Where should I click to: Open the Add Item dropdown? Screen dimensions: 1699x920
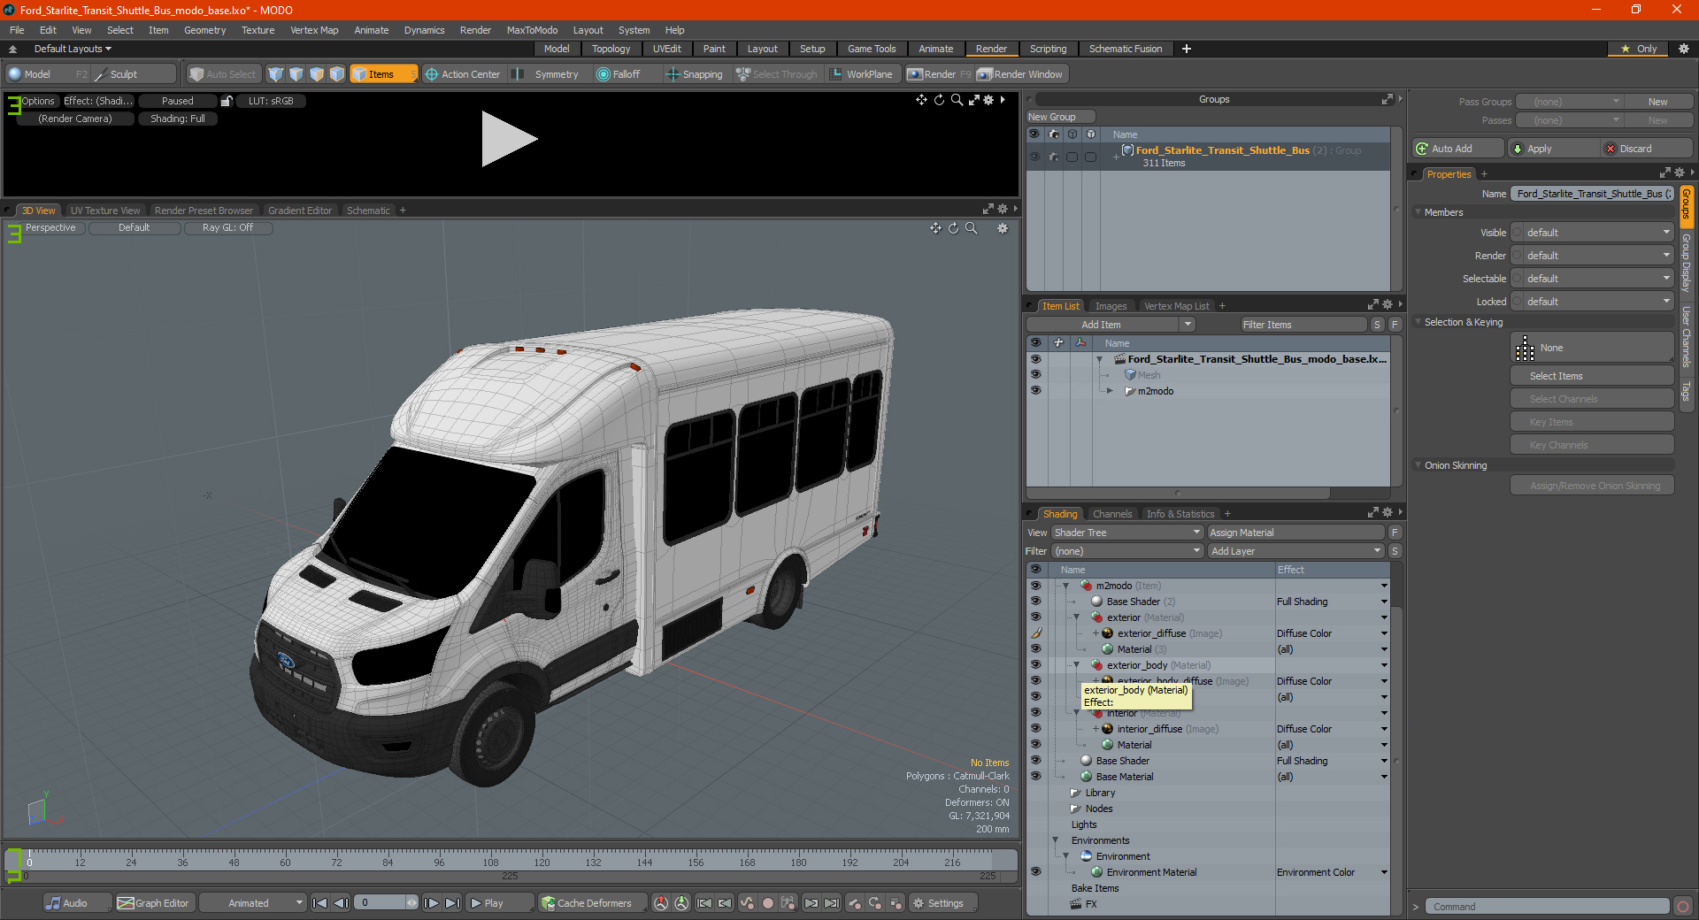tap(1111, 325)
